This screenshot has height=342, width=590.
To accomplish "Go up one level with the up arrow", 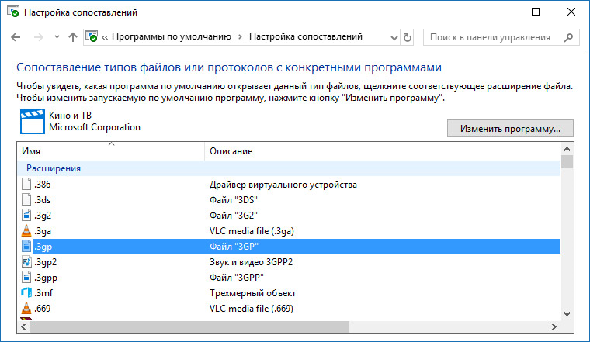I will click(73, 37).
